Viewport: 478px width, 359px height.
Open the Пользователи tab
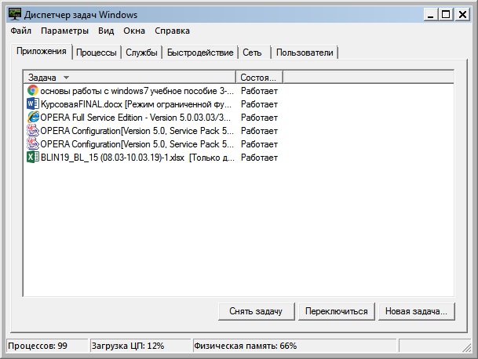click(x=305, y=53)
